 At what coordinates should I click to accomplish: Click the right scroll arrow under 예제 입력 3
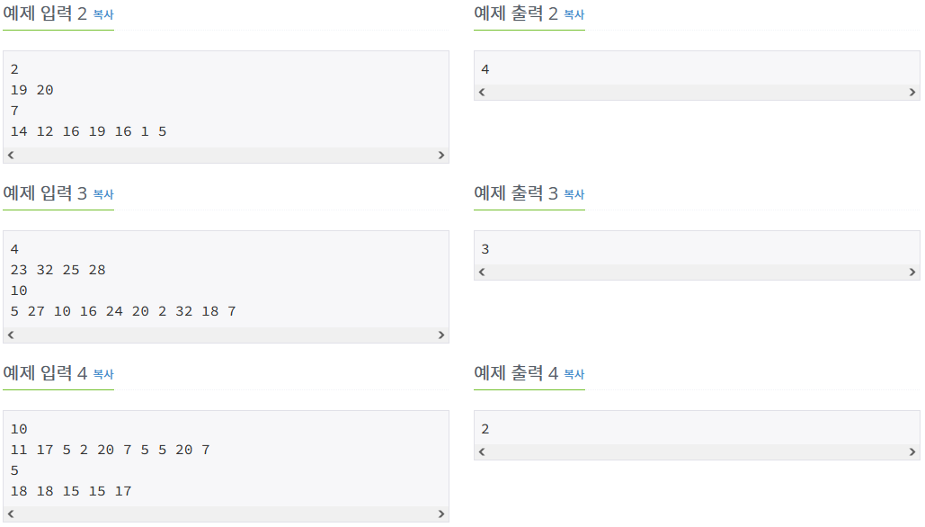coord(442,335)
